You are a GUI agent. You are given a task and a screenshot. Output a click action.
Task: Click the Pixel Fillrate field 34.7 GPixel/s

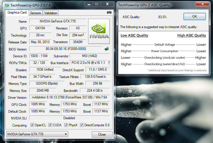pos(42,77)
